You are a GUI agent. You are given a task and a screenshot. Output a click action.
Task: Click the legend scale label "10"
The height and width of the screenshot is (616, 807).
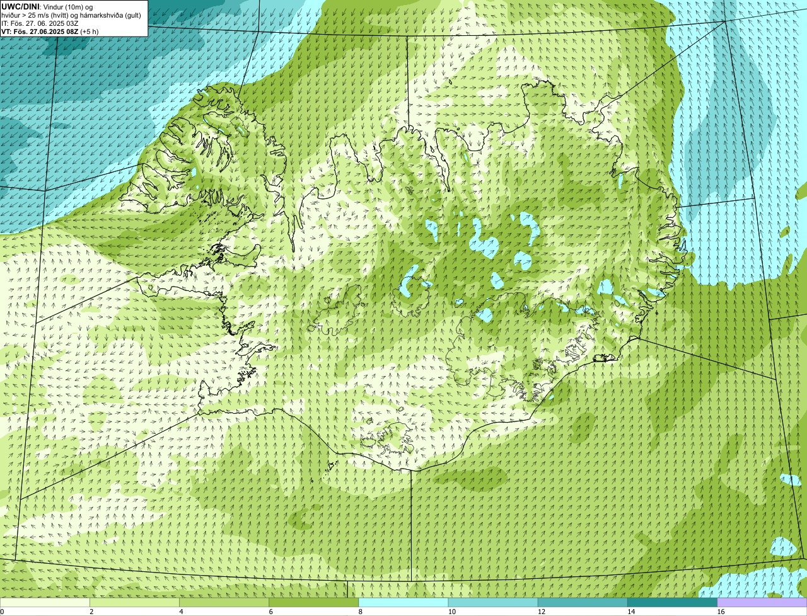click(451, 612)
